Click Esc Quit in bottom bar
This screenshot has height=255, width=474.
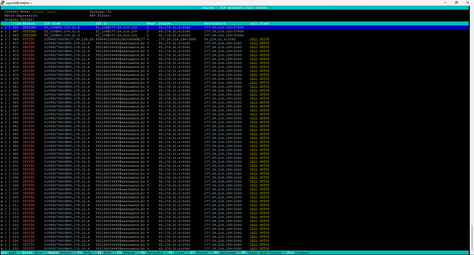pos(9,252)
